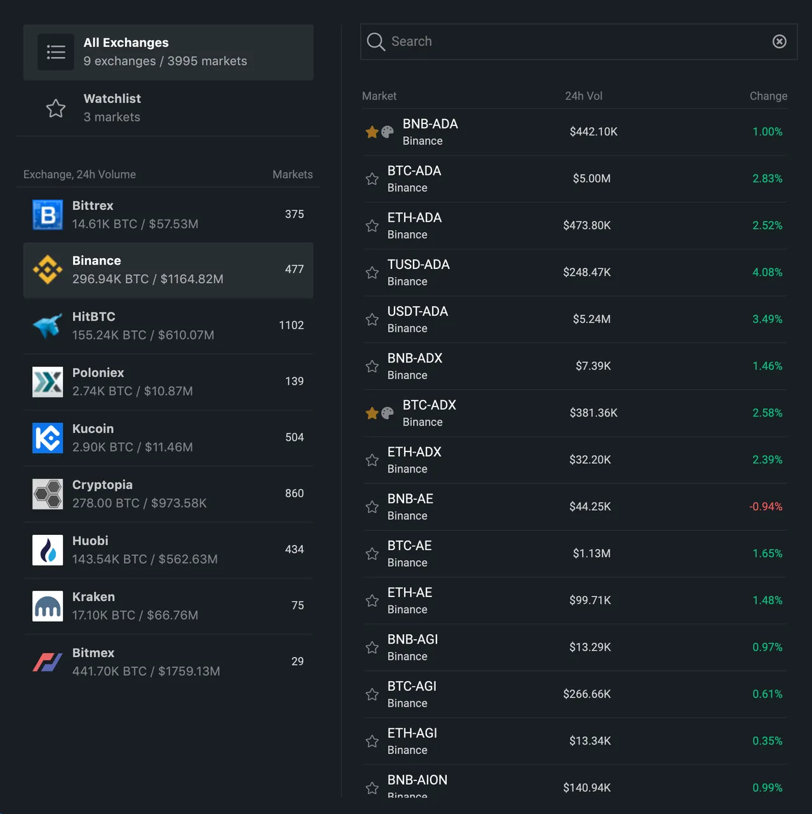Click Kucoin volume 2.90K BTC / $11.46M
Screen dimensions: 812x814
(x=133, y=447)
